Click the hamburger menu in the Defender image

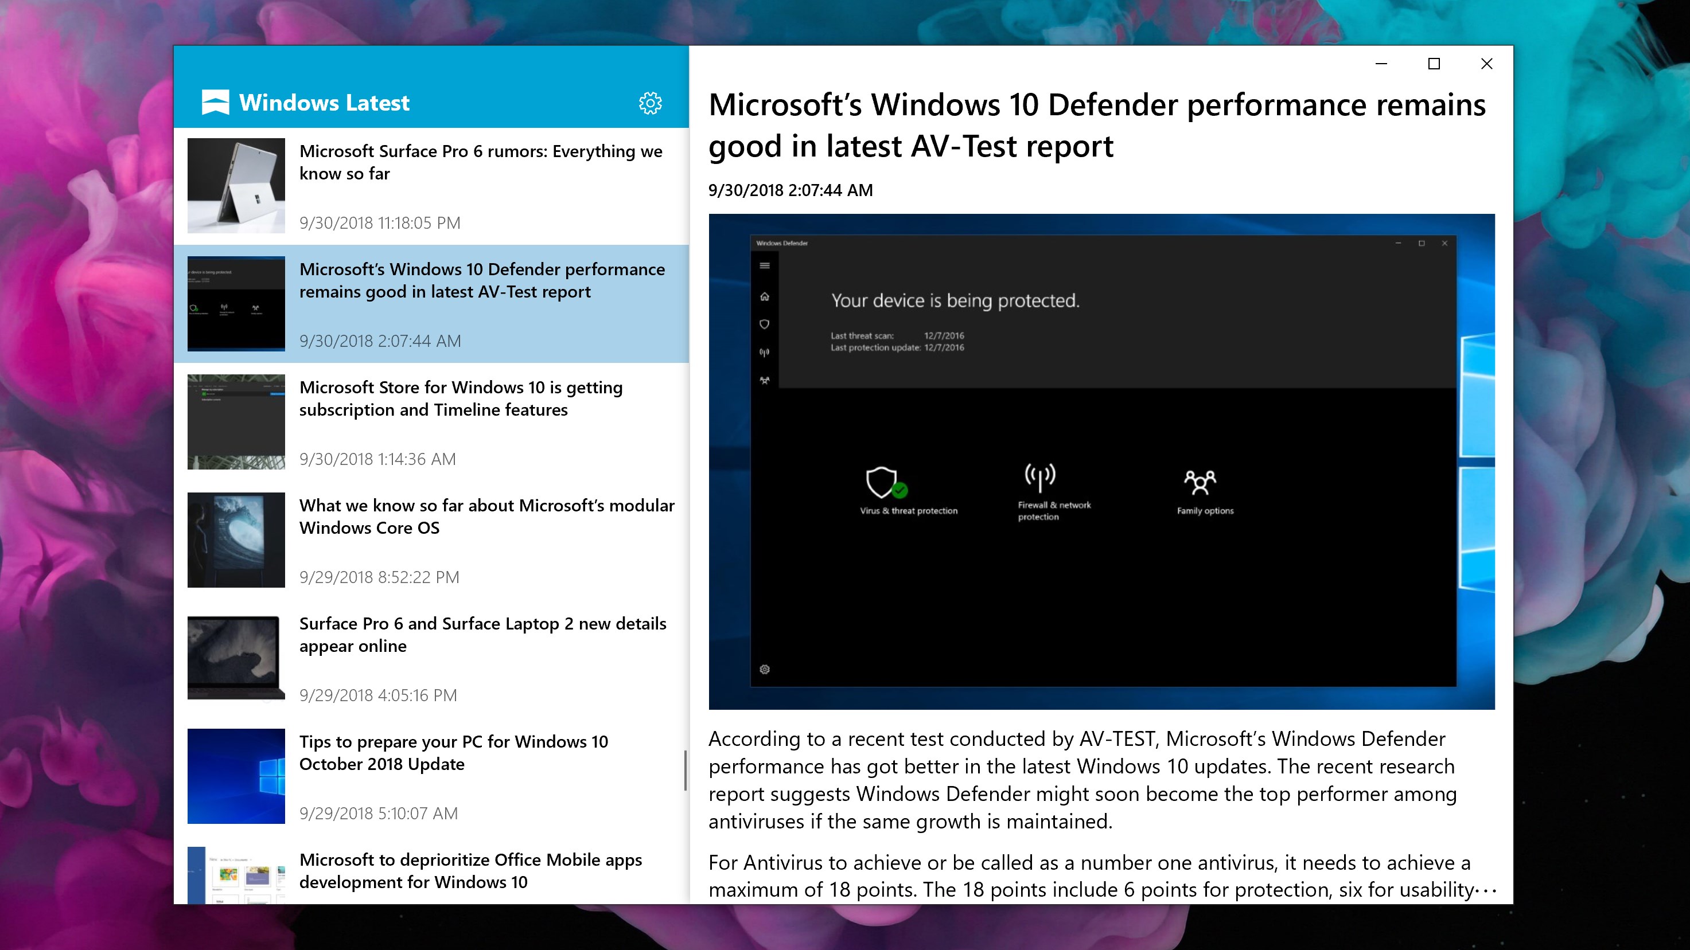pos(764,265)
